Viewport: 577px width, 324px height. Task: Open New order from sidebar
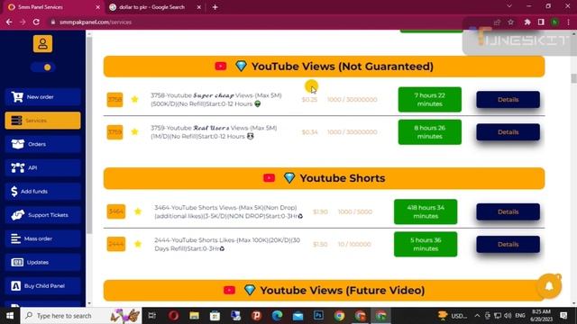[42, 97]
